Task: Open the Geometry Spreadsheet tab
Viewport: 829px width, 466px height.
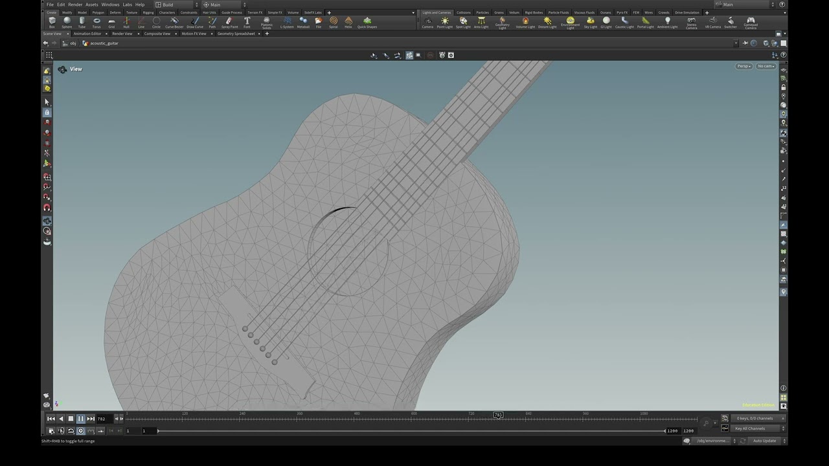Action: [236, 34]
